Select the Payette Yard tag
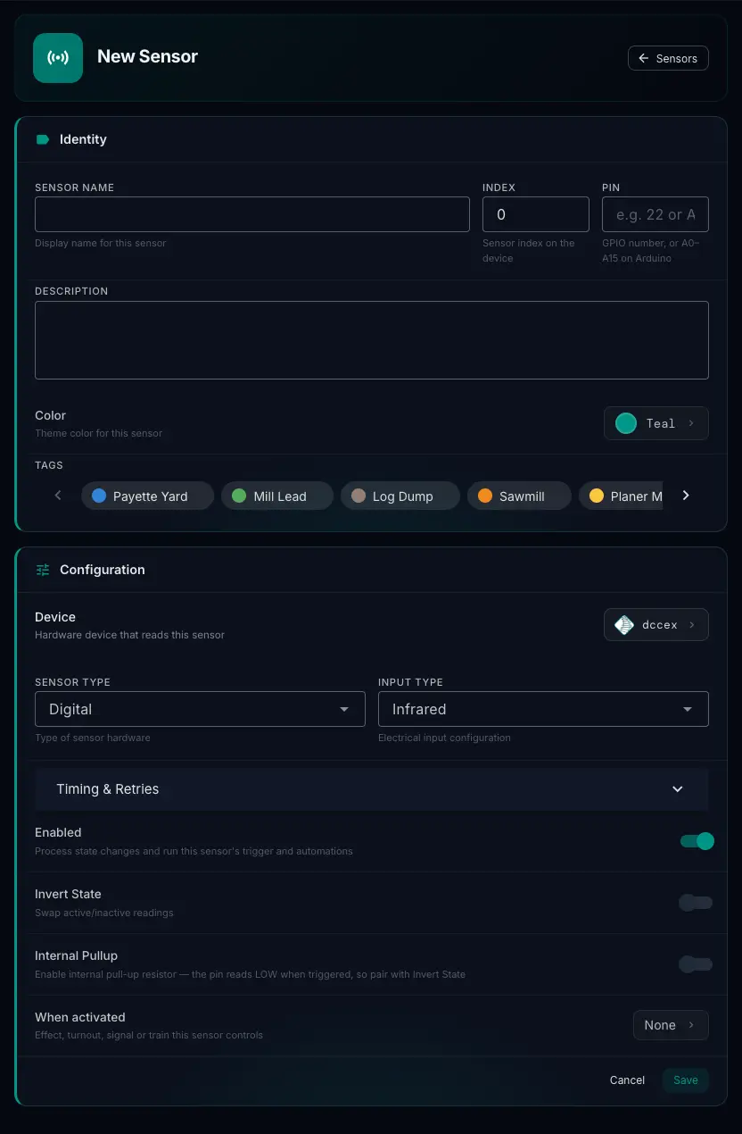 (147, 496)
